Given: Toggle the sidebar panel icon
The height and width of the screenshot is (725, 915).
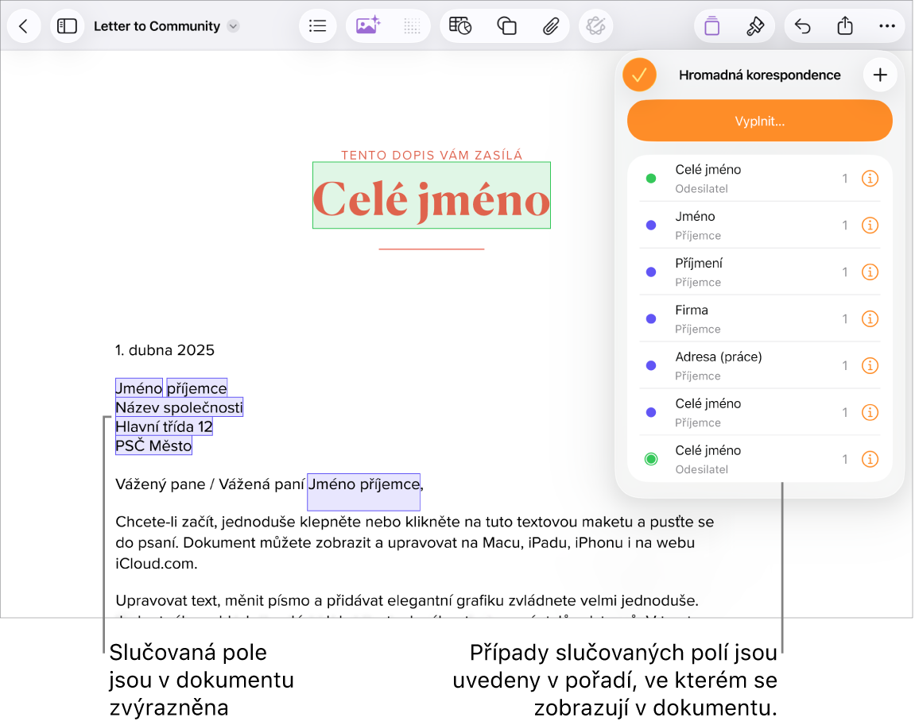Looking at the screenshot, I should point(67,26).
